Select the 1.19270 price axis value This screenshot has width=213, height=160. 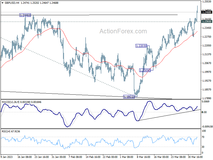pos(207,81)
